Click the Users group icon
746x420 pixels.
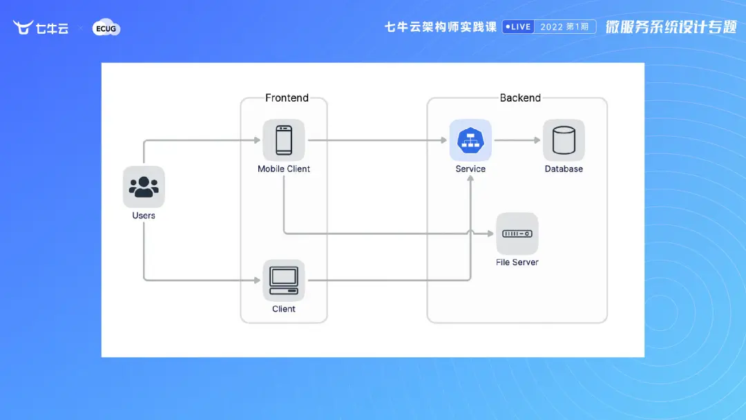[x=144, y=187]
